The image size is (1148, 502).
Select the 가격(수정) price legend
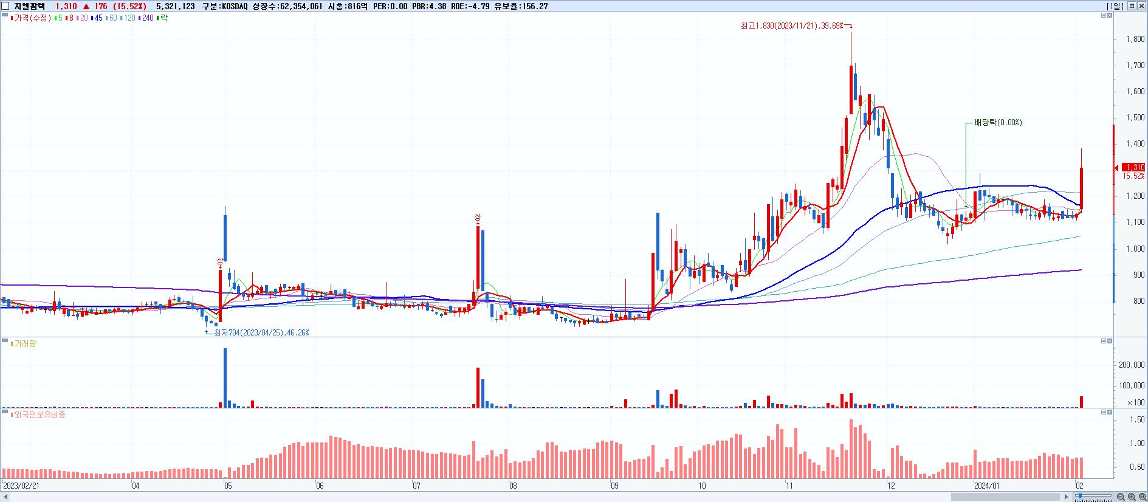[x=31, y=18]
